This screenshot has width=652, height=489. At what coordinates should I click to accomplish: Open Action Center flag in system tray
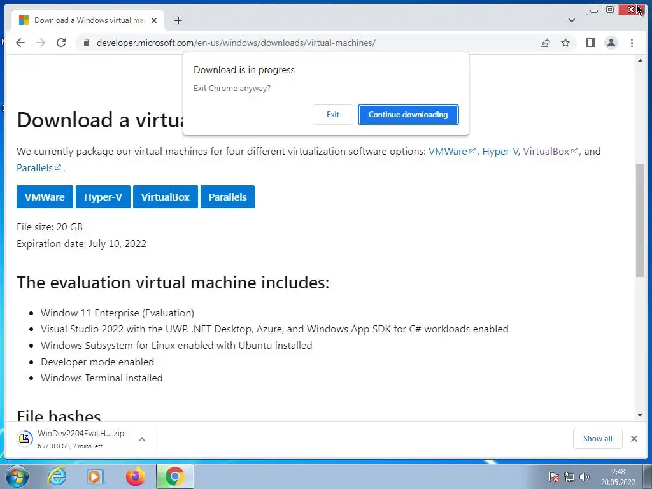click(x=553, y=477)
